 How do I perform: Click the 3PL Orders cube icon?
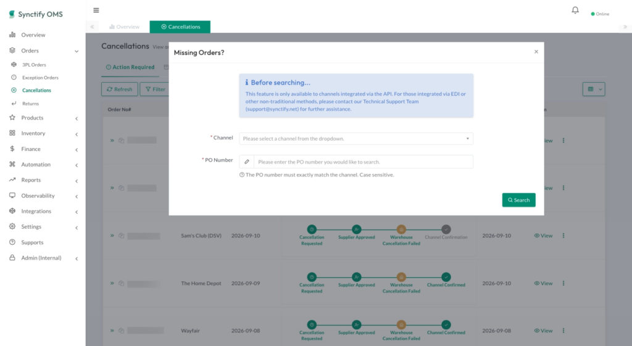point(14,64)
